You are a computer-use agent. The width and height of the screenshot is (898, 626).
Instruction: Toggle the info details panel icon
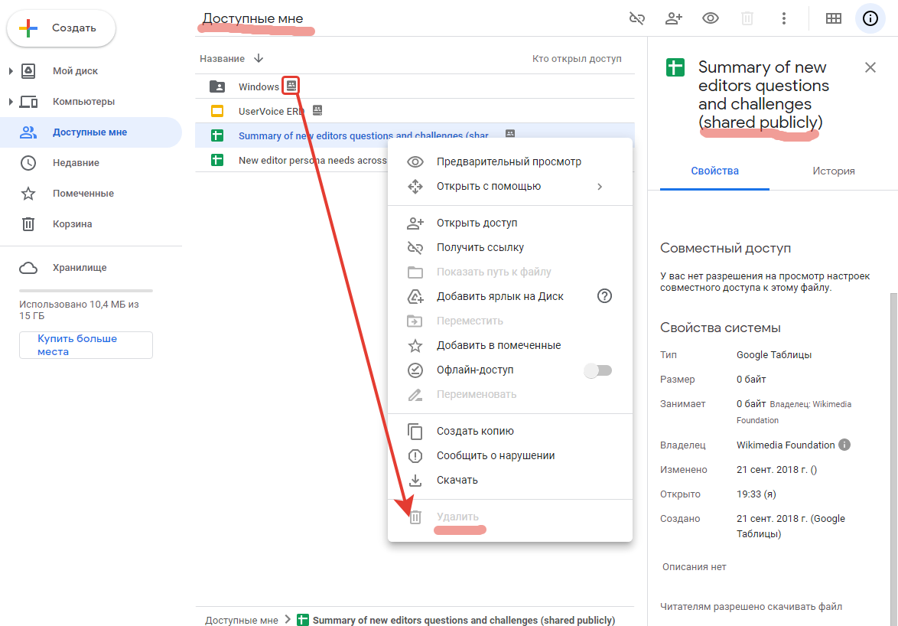click(870, 18)
